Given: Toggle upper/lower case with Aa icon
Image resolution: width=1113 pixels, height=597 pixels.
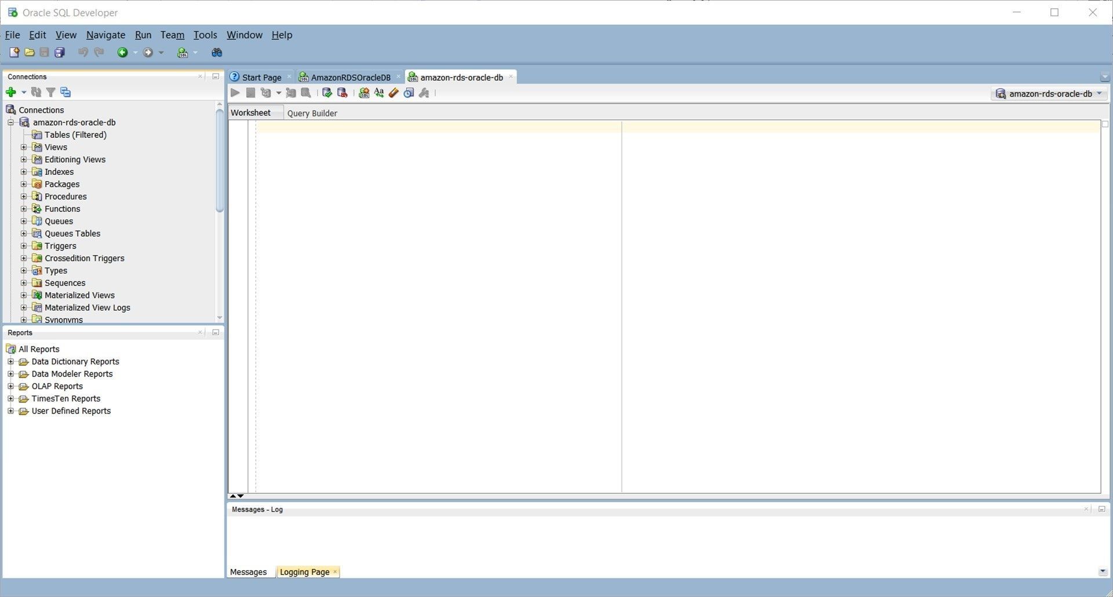Looking at the screenshot, I should [x=379, y=93].
